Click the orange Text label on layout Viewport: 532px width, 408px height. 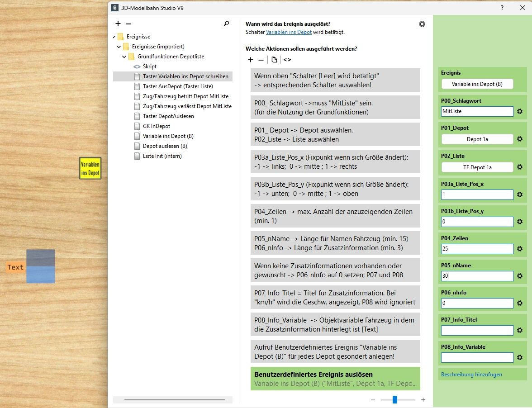click(15, 267)
